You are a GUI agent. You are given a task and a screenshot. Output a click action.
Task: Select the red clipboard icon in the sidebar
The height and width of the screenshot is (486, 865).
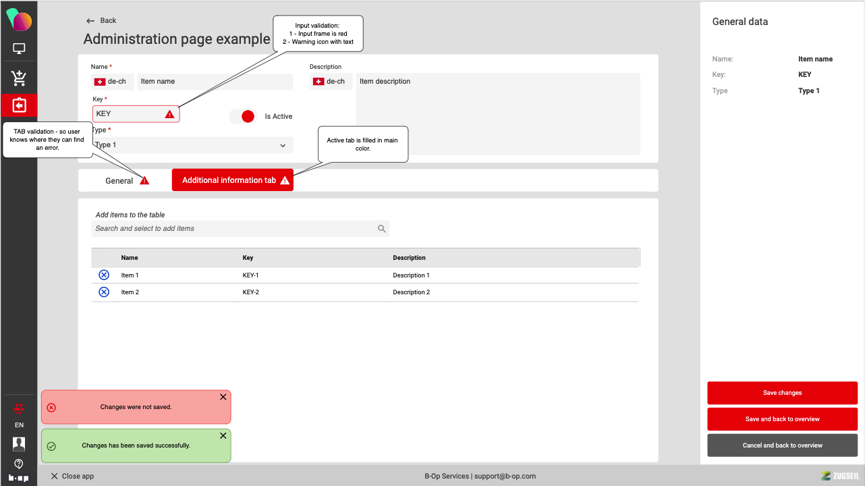click(19, 105)
